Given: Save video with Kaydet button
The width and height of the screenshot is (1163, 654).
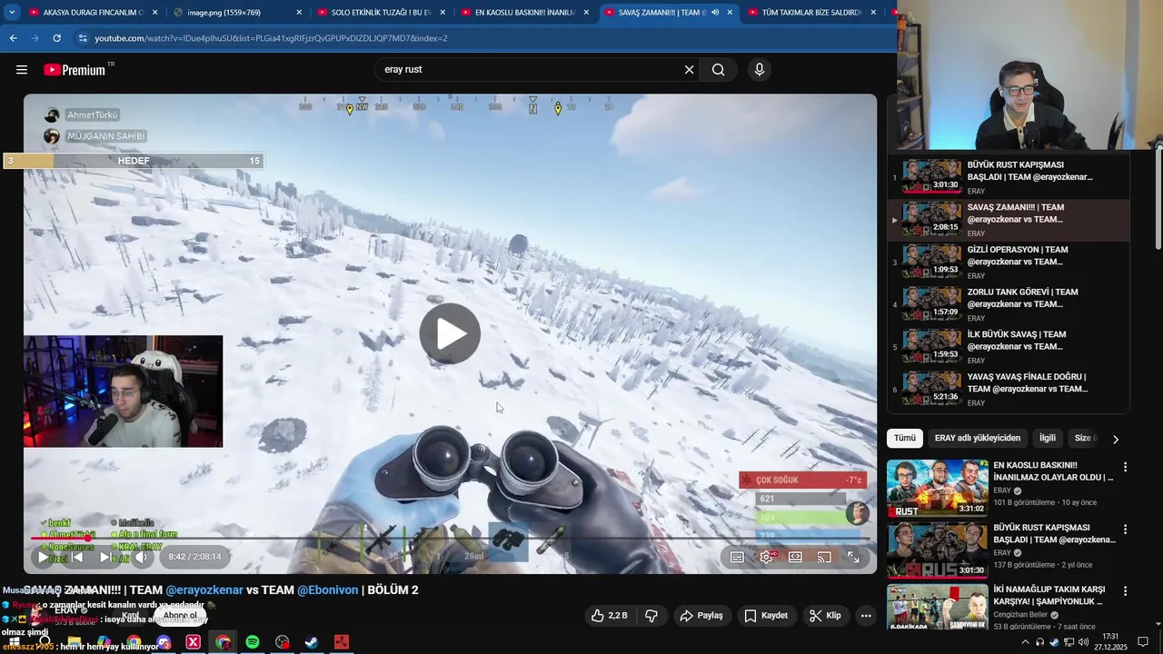Looking at the screenshot, I should click(x=766, y=615).
